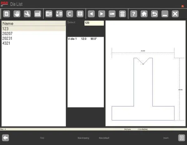Image resolution: width=187 pixels, height=145 pixels.
Task: Go to previous item with left arrow
Action: coord(91,14)
